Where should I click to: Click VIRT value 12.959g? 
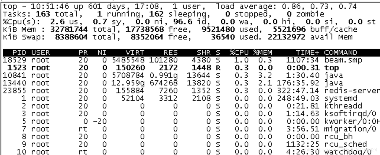(x=128, y=83)
